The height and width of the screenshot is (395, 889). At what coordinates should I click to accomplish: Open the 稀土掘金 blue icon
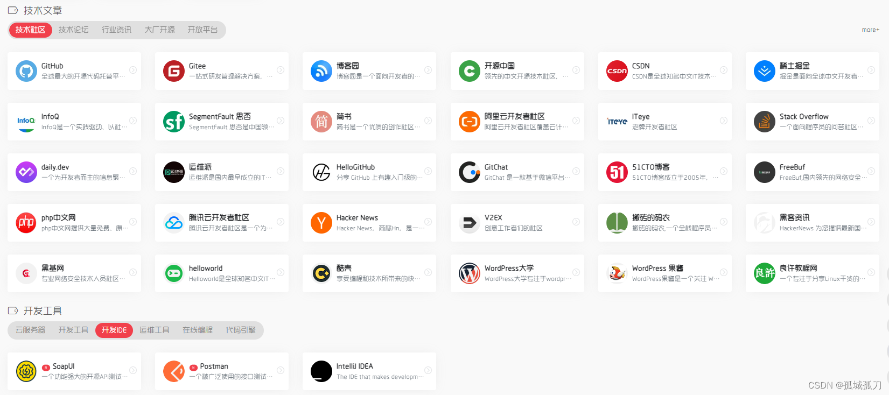764,71
